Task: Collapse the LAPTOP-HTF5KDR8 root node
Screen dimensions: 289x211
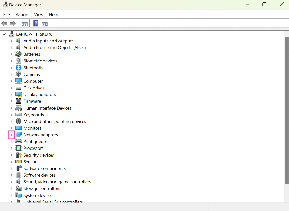Action: click(x=4, y=34)
